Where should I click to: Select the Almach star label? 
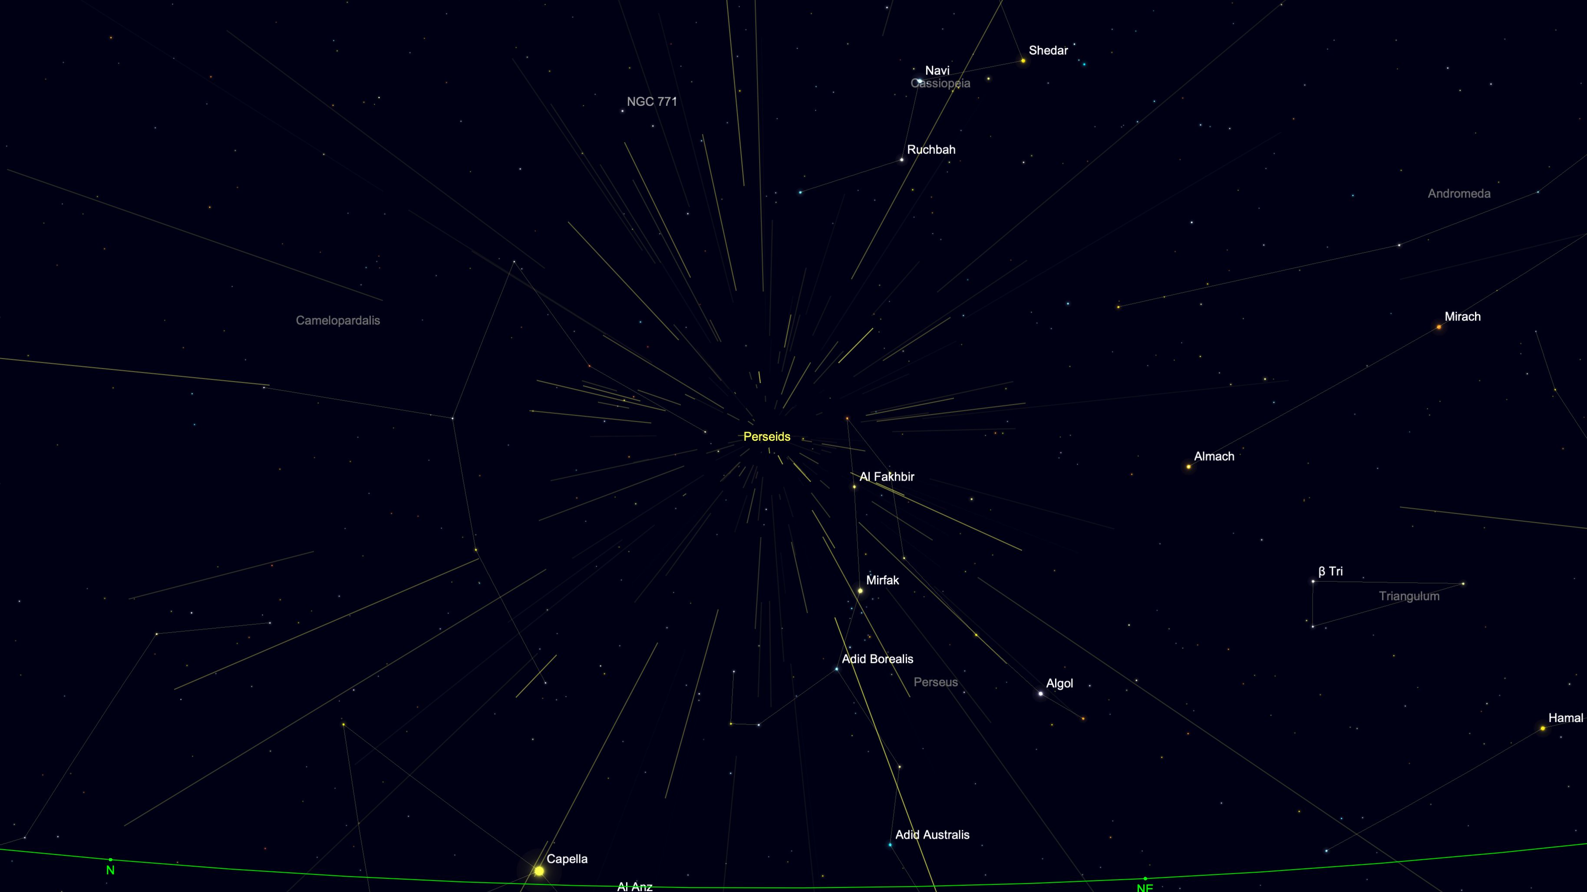(1214, 456)
